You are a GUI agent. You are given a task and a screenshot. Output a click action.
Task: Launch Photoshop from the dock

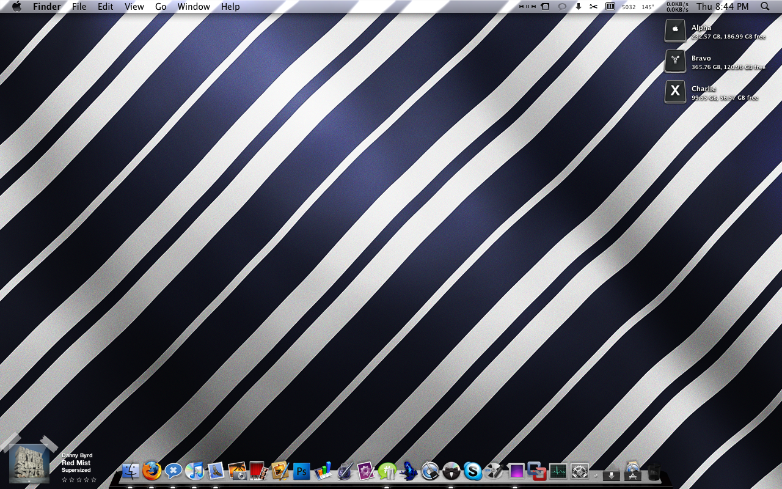point(302,471)
